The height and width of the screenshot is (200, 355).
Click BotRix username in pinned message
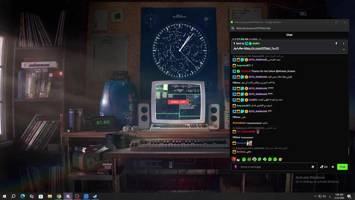pos(256,44)
